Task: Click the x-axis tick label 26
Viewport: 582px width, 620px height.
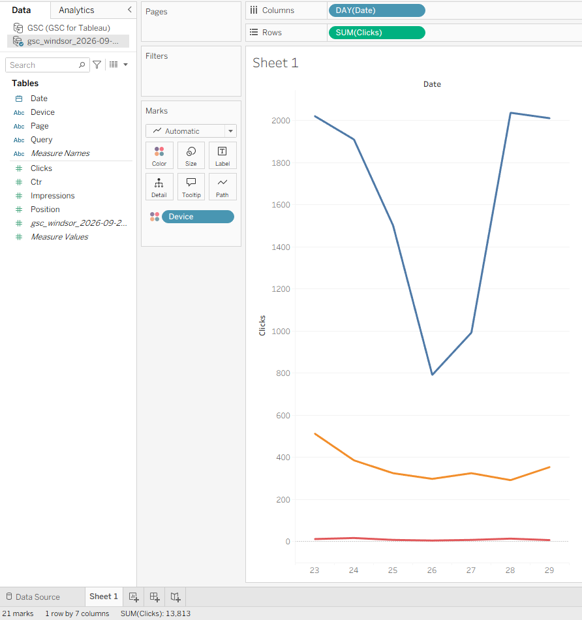Action: point(432,570)
